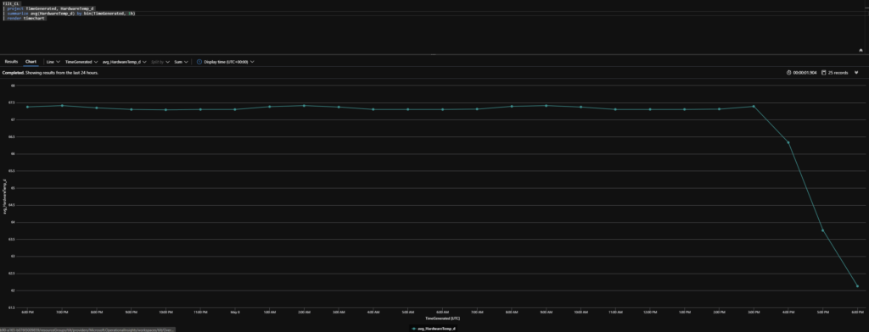
Task: Select the Chart tab
Action: [31, 62]
